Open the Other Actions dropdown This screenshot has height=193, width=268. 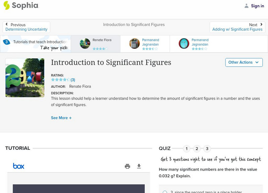(244, 62)
